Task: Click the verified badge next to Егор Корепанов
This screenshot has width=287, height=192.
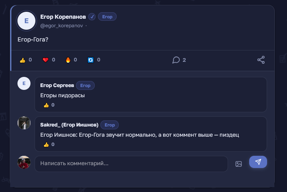Action: pyautogui.click(x=92, y=17)
